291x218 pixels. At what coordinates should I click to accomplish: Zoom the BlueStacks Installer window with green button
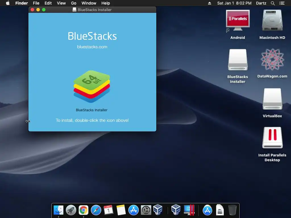[x=44, y=10]
